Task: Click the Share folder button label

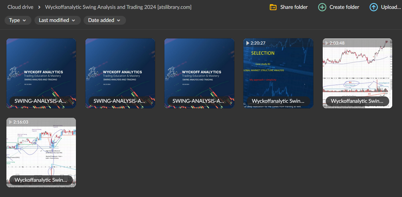Action: (293, 7)
